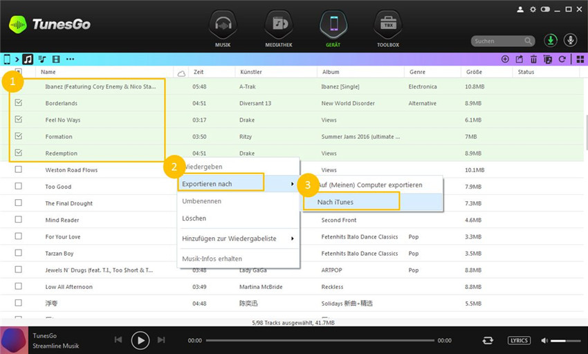Click the refresh list icon
The width and height of the screenshot is (588, 354).
(562, 59)
